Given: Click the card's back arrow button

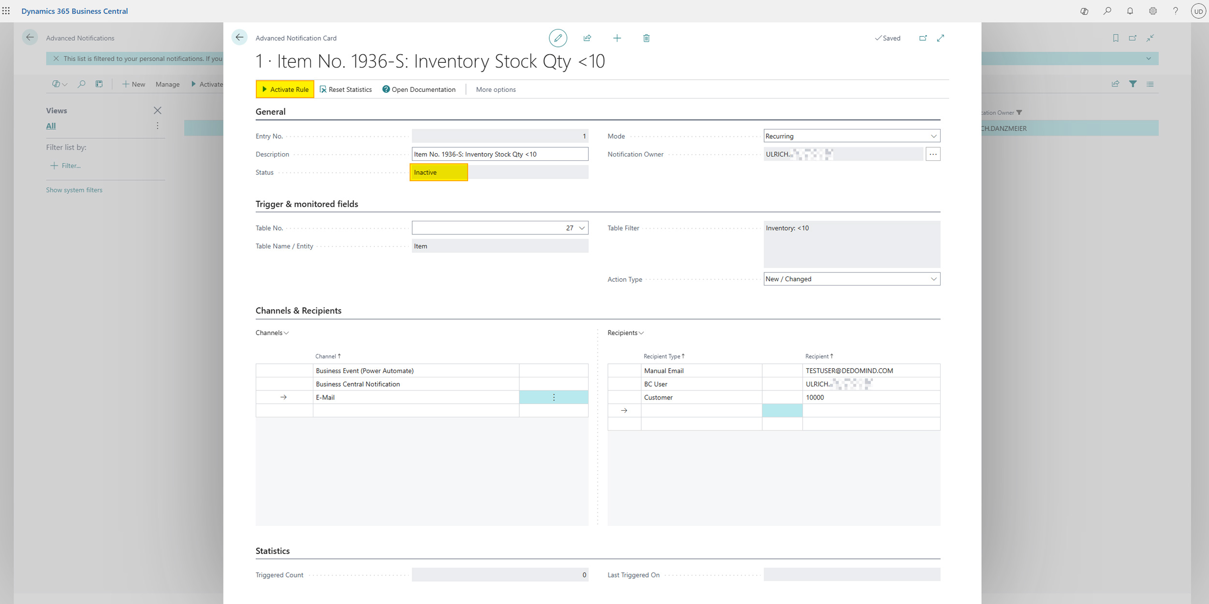Looking at the screenshot, I should pyautogui.click(x=239, y=38).
